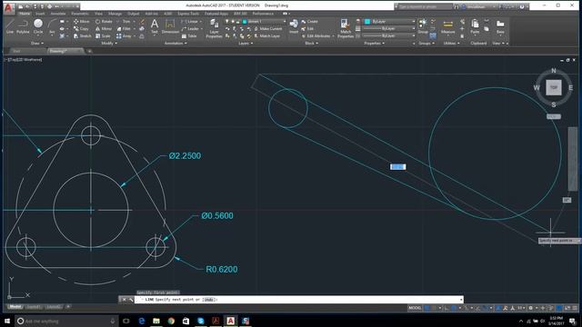Open File Explorer from the taskbar

coord(156,321)
